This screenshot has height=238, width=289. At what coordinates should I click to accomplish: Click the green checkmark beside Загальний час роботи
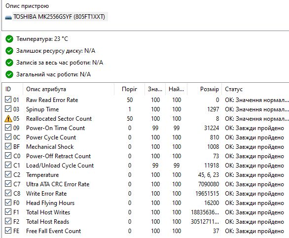9,74
